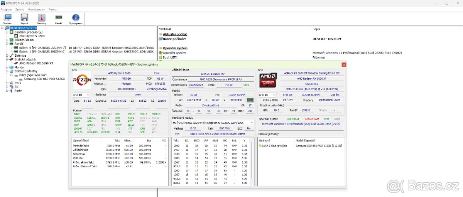Viewport: 463px width, 197px height.
Task: Collapse the Centrální procesor(y) branch
Action: [7, 32]
